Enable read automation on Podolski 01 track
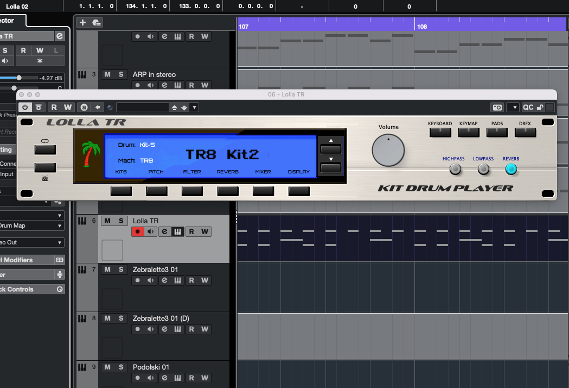Screen dimensions: 569x388 (x=191, y=378)
